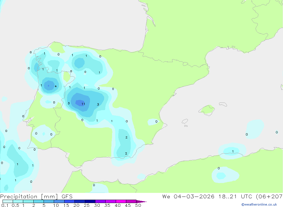This screenshot has width=283, height=207.
Task: Click the legend label '35'
Action: [x=107, y=205]
